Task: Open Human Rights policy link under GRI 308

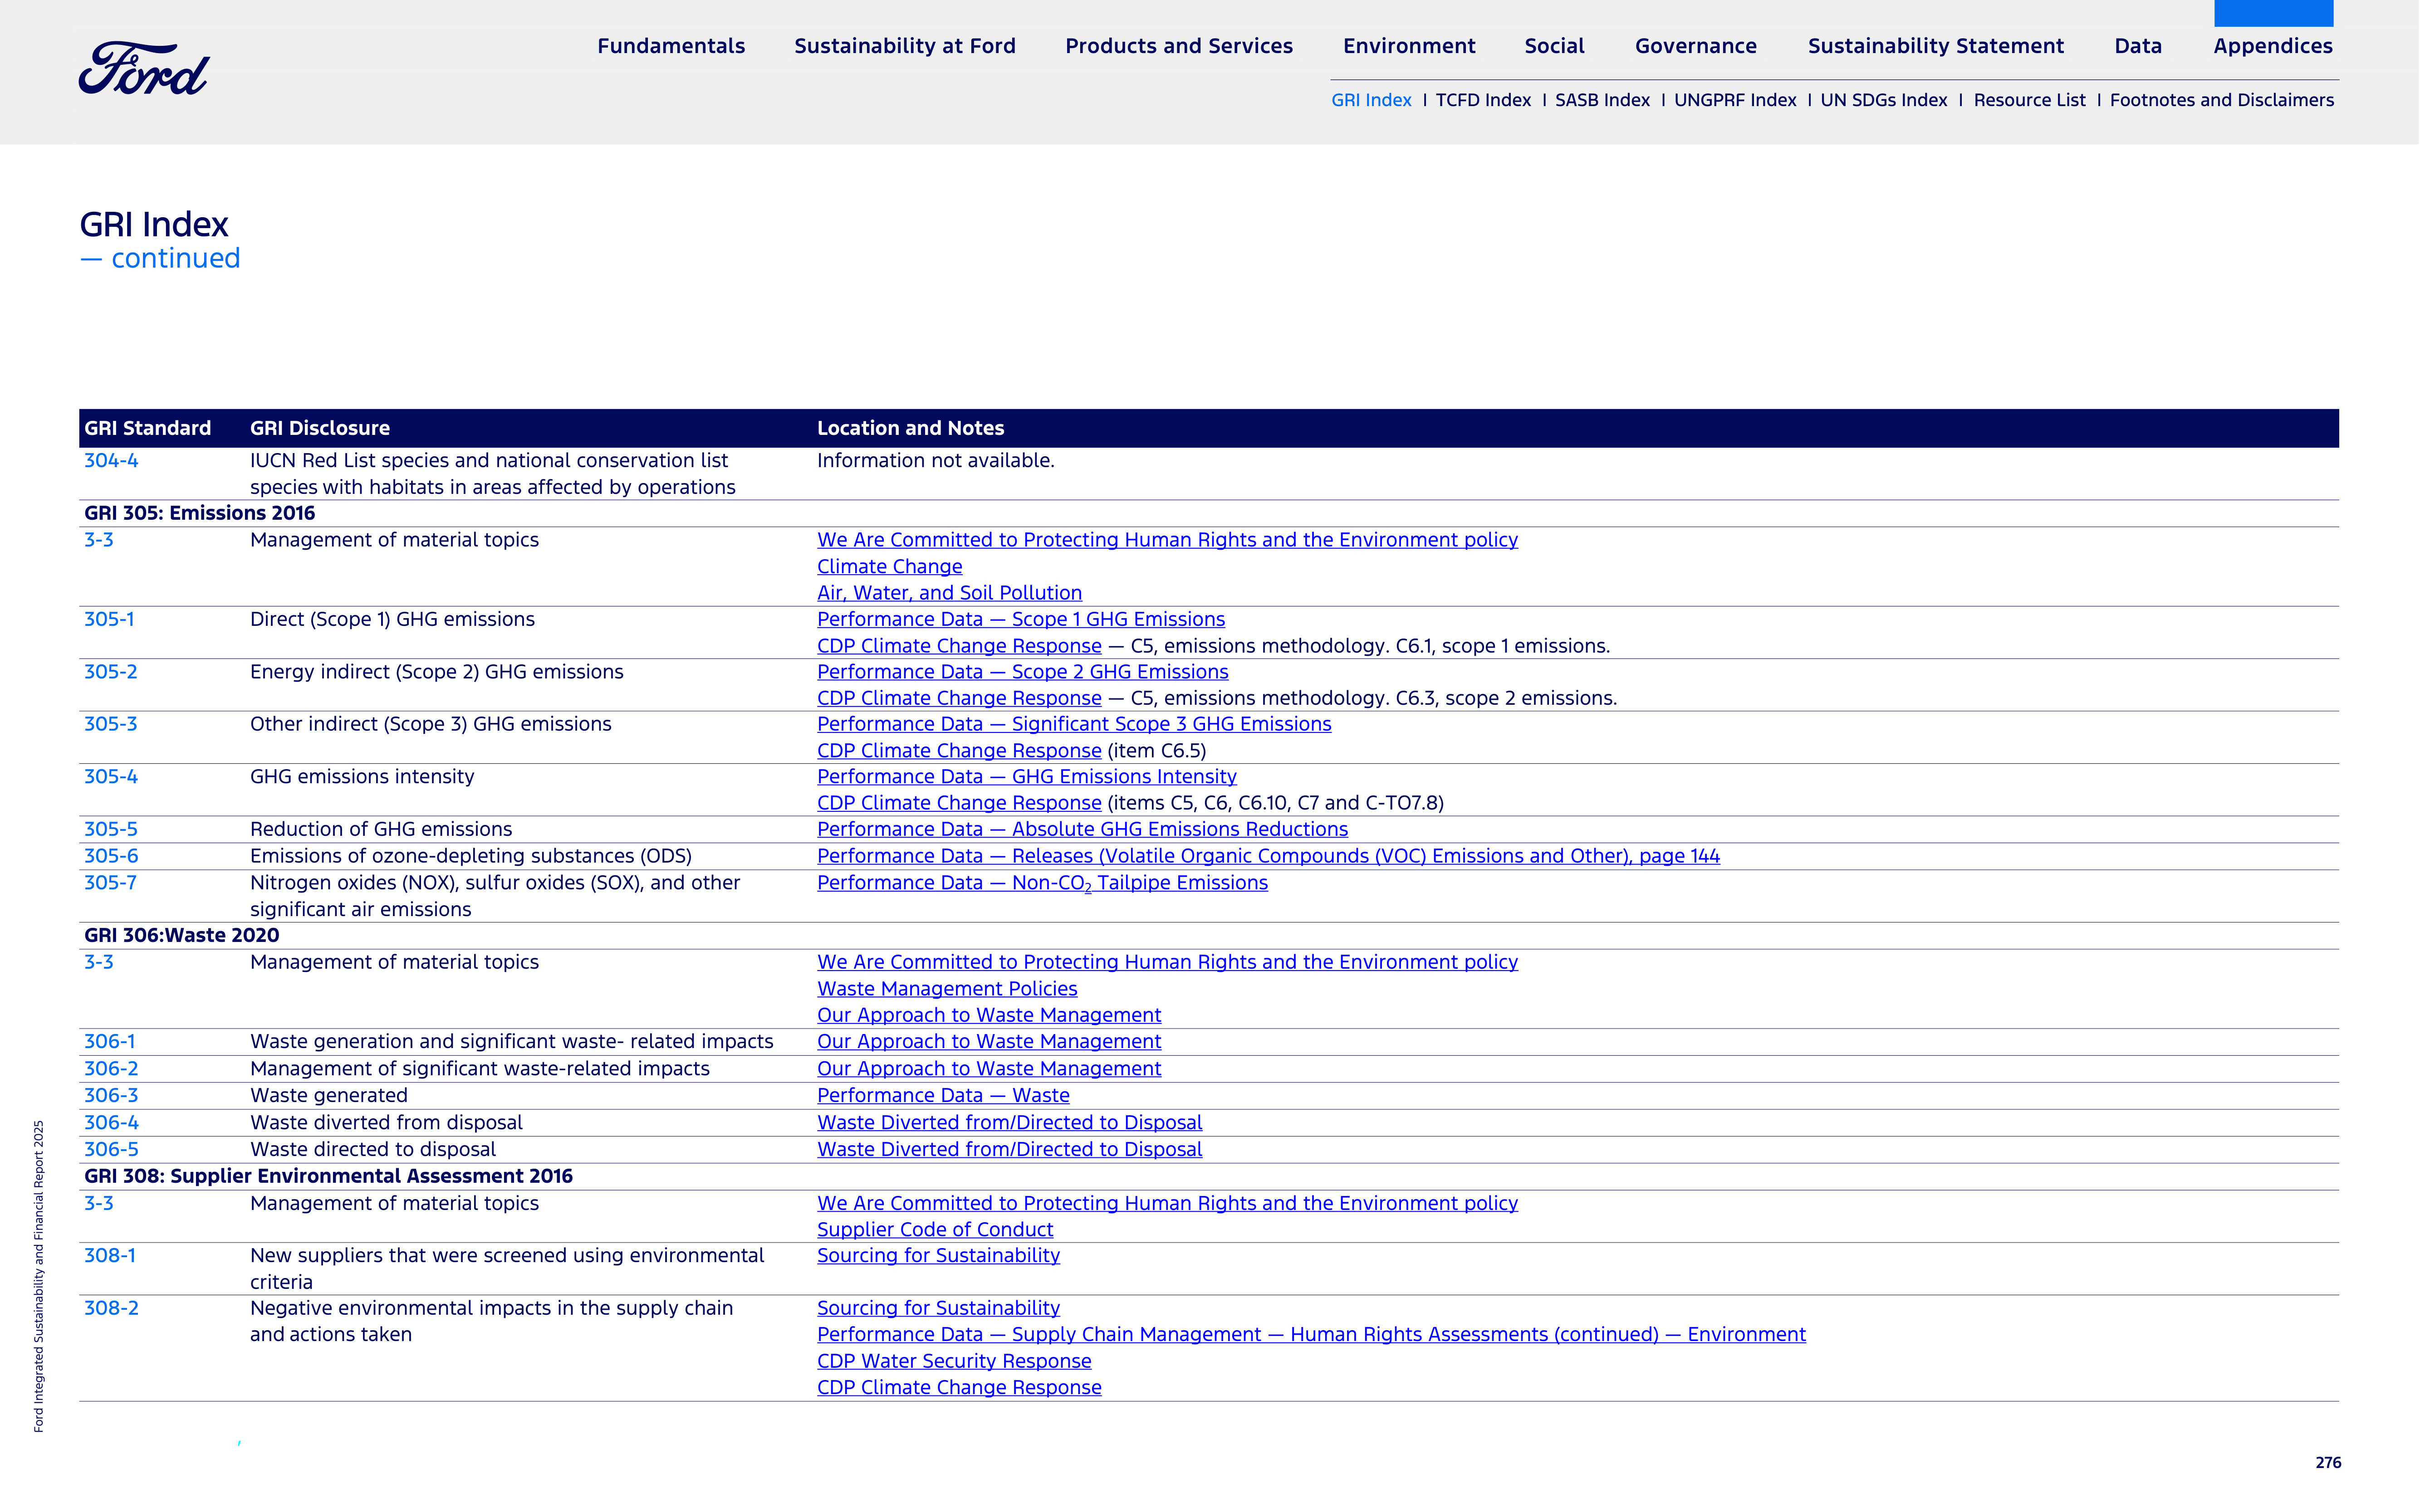Action: (x=1167, y=1203)
